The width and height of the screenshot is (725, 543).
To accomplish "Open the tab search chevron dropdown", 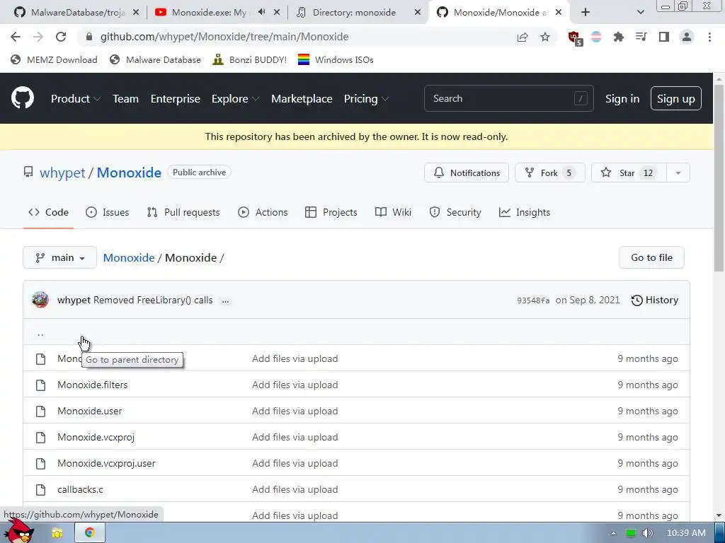I will tap(640, 13).
